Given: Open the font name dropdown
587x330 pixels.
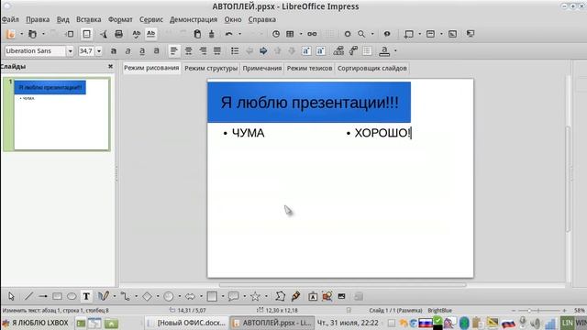Looking at the screenshot, I should [x=70, y=51].
